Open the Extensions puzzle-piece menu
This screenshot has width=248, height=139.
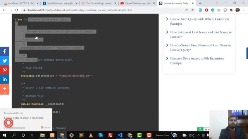click(x=231, y=10)
